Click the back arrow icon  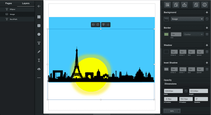point(39,6)
